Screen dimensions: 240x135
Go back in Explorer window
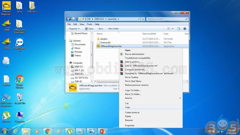(x=68, y=19)
